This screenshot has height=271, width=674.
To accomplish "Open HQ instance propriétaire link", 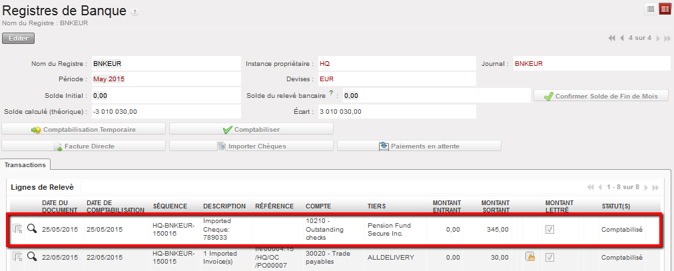I will [324, 63].
